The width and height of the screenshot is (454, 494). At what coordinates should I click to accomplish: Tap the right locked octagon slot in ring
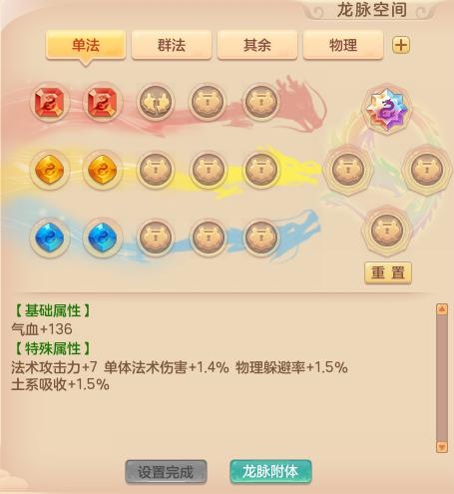(x=427, y=170)
